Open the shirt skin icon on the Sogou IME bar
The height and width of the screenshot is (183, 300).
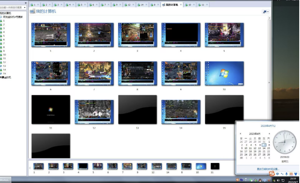[296, 174]
